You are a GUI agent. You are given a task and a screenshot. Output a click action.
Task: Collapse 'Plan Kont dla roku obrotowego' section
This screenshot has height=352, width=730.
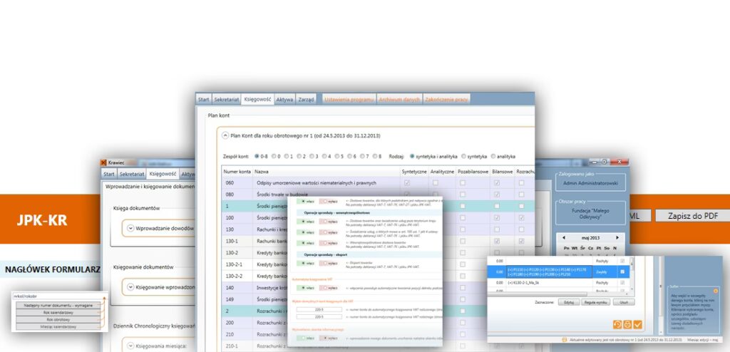pyautogui.click(x=225, y=135)
